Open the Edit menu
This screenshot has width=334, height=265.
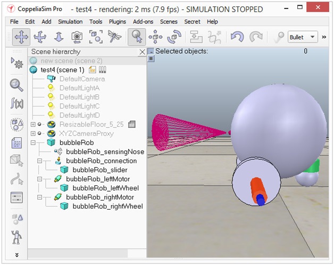point(30,21)
